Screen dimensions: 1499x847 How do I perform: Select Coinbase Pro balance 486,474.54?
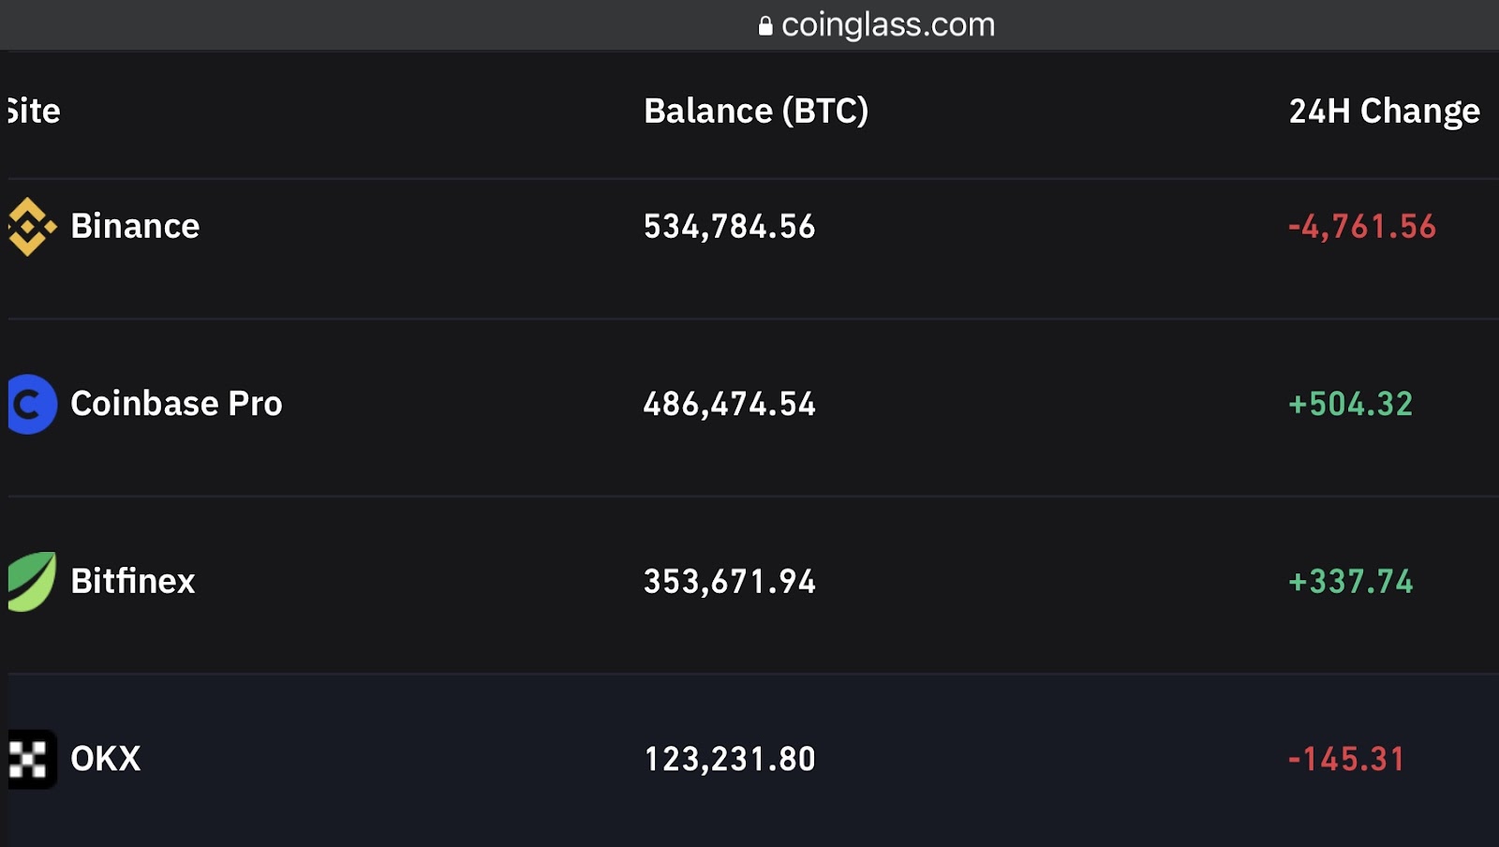point(730,404)
